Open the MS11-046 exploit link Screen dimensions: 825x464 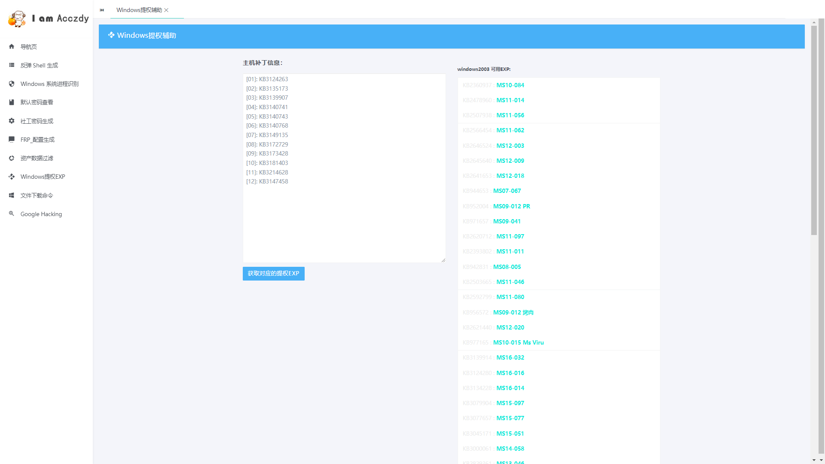[x=510, y=282]
